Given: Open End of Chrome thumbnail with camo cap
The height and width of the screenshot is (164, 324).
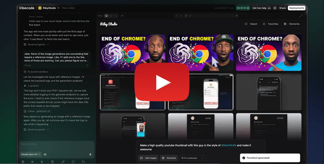Looking at the screenshot, I should 200,53.
